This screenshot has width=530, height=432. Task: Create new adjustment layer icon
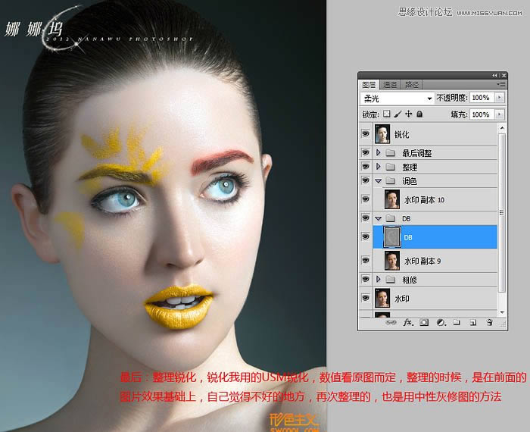tap(440, 322)
